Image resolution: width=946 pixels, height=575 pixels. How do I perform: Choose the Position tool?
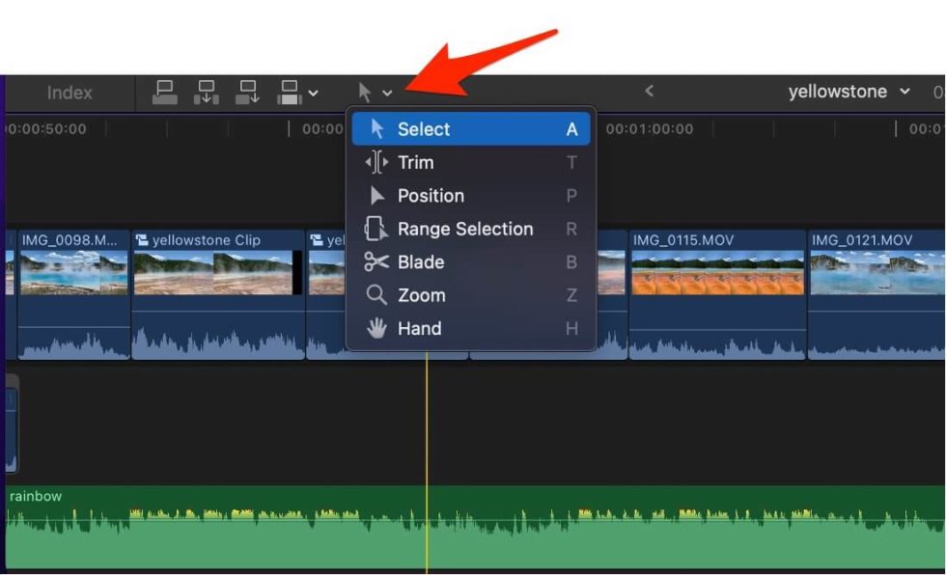tap(429, 195)
